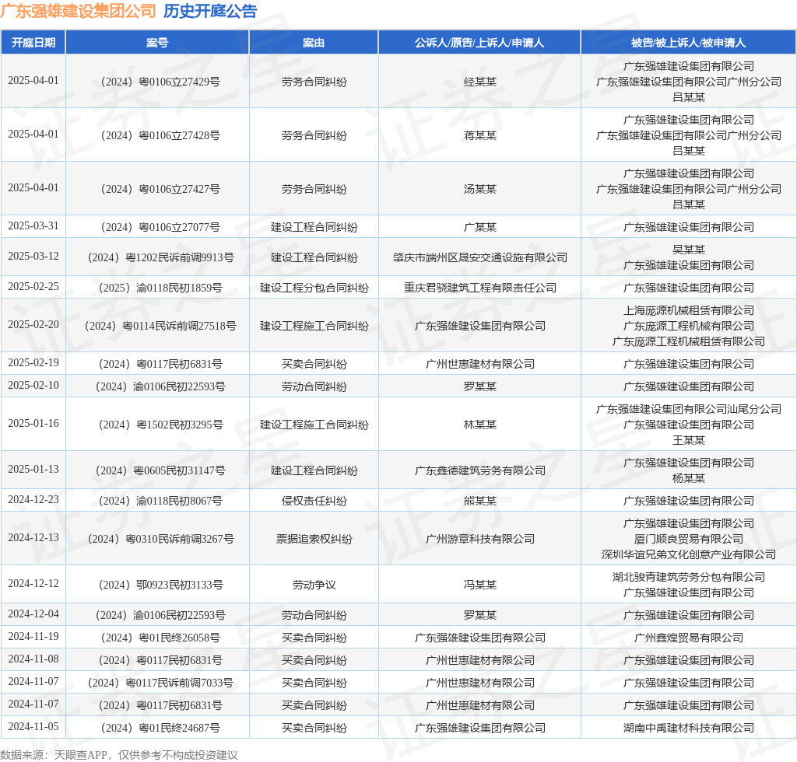Image resolution: width=797 pixels, height=762 pixels.
Task: Click the 案由 column header
Action: click(314, 43)
